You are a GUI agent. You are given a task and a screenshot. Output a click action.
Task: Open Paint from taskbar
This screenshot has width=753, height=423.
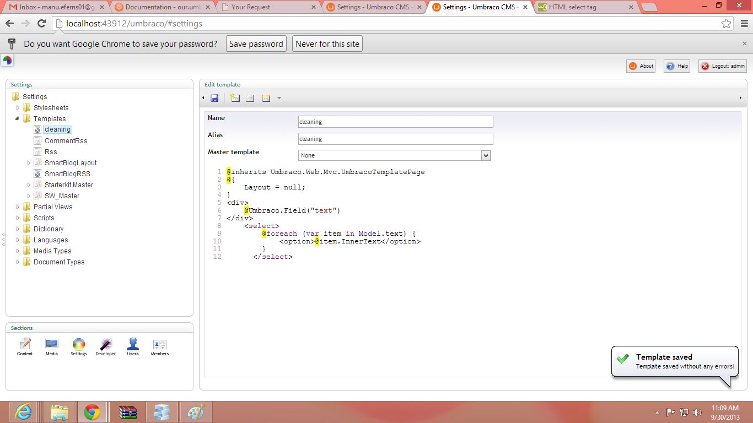(196, 412)
